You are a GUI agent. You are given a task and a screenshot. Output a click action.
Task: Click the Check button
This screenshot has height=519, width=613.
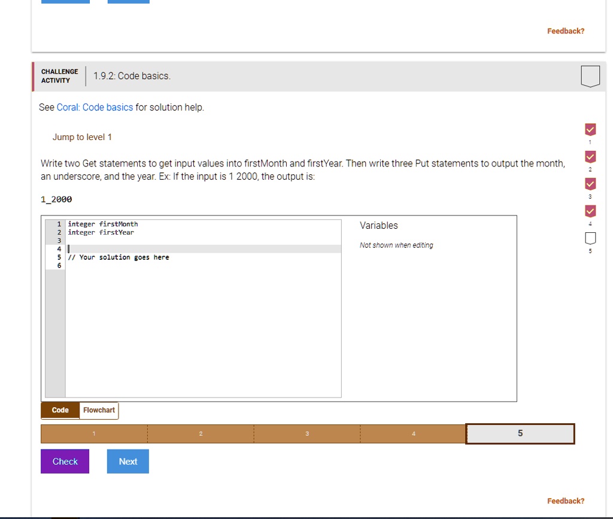65,461
